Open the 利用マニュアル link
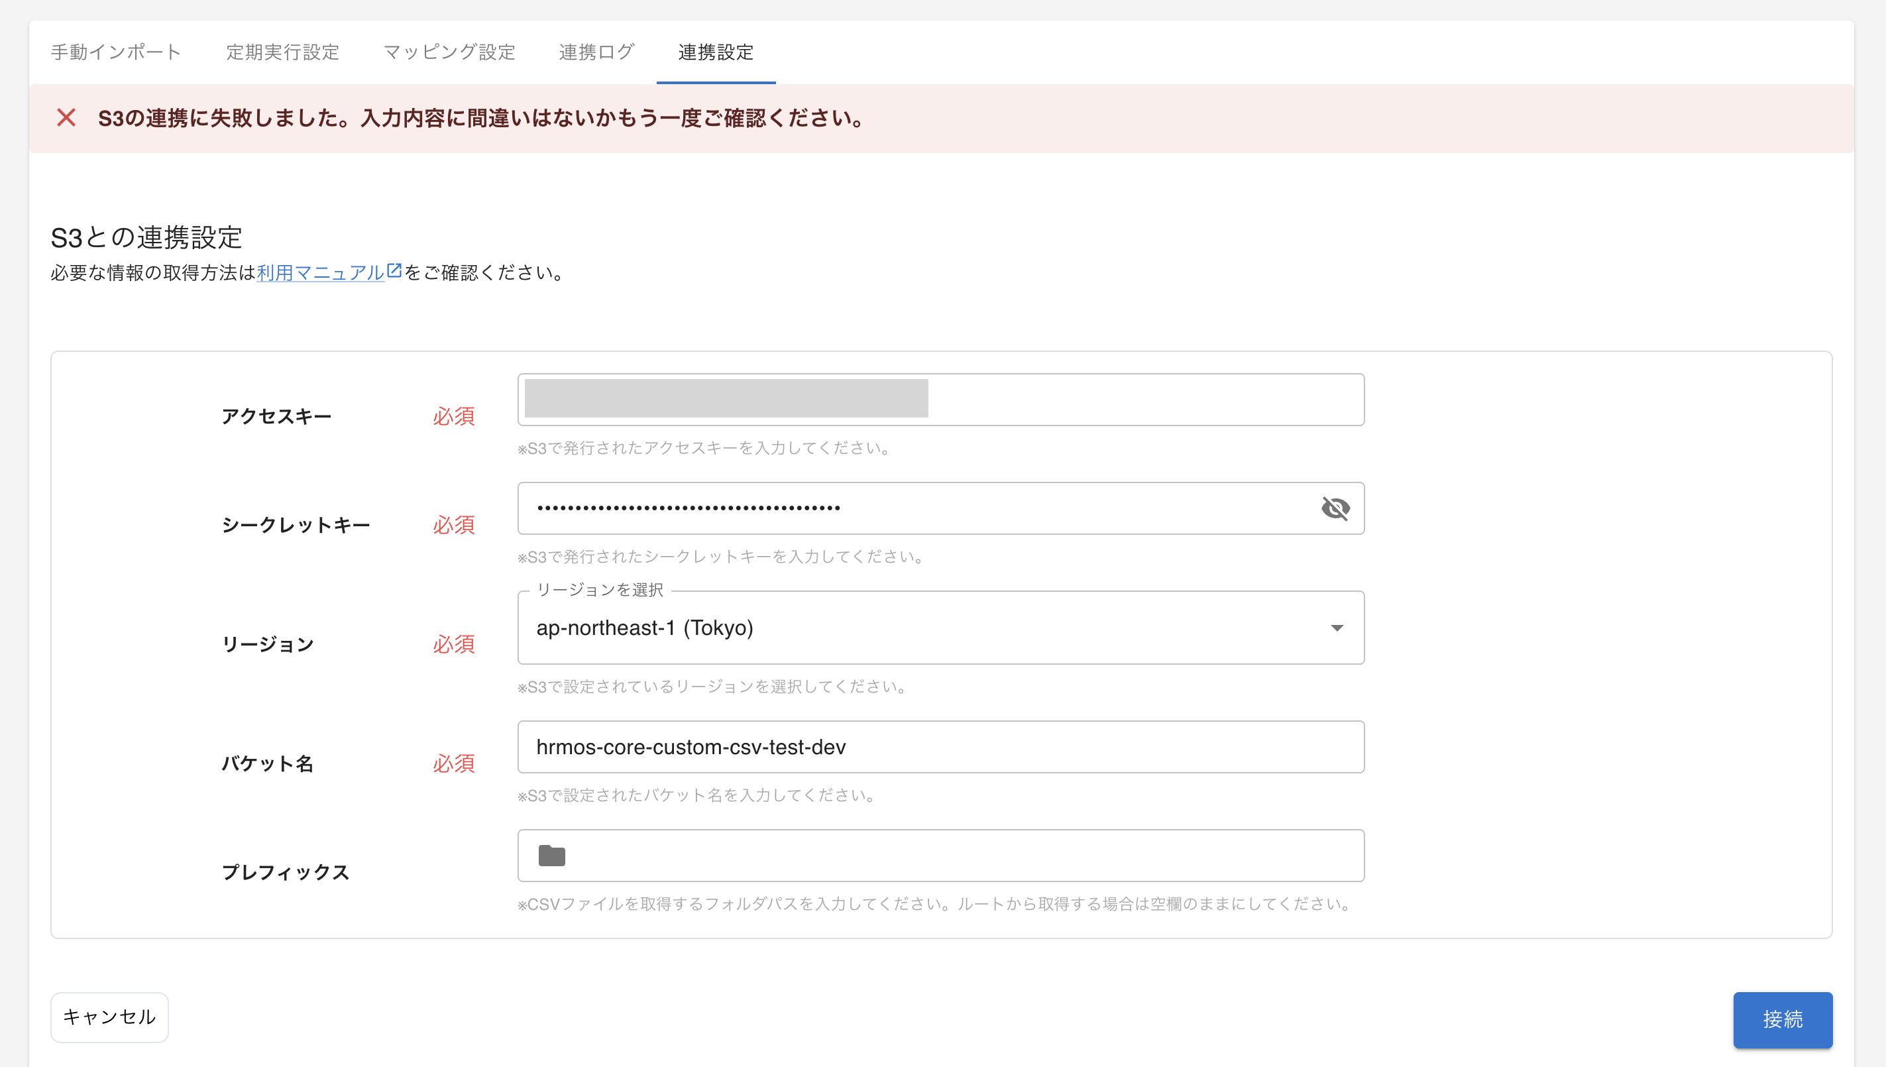1886x1067 pixels. [320, 273]
